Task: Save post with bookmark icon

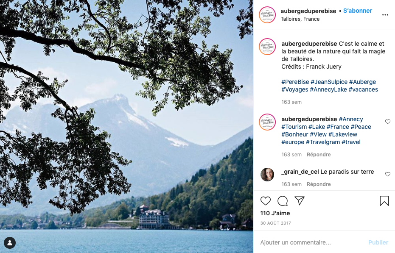Action: tap(384, 200)
